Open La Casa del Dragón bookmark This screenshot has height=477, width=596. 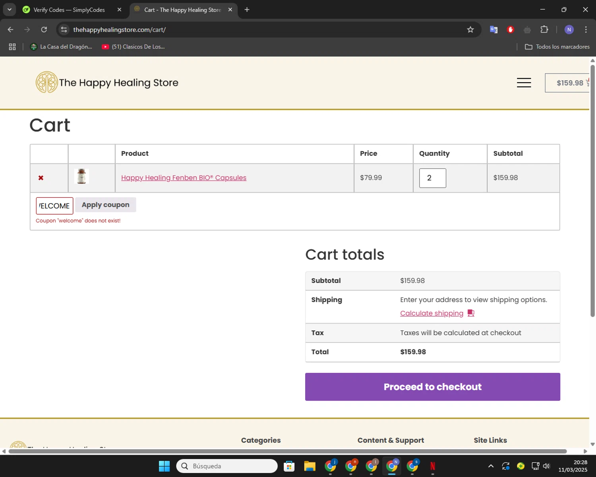61,47
